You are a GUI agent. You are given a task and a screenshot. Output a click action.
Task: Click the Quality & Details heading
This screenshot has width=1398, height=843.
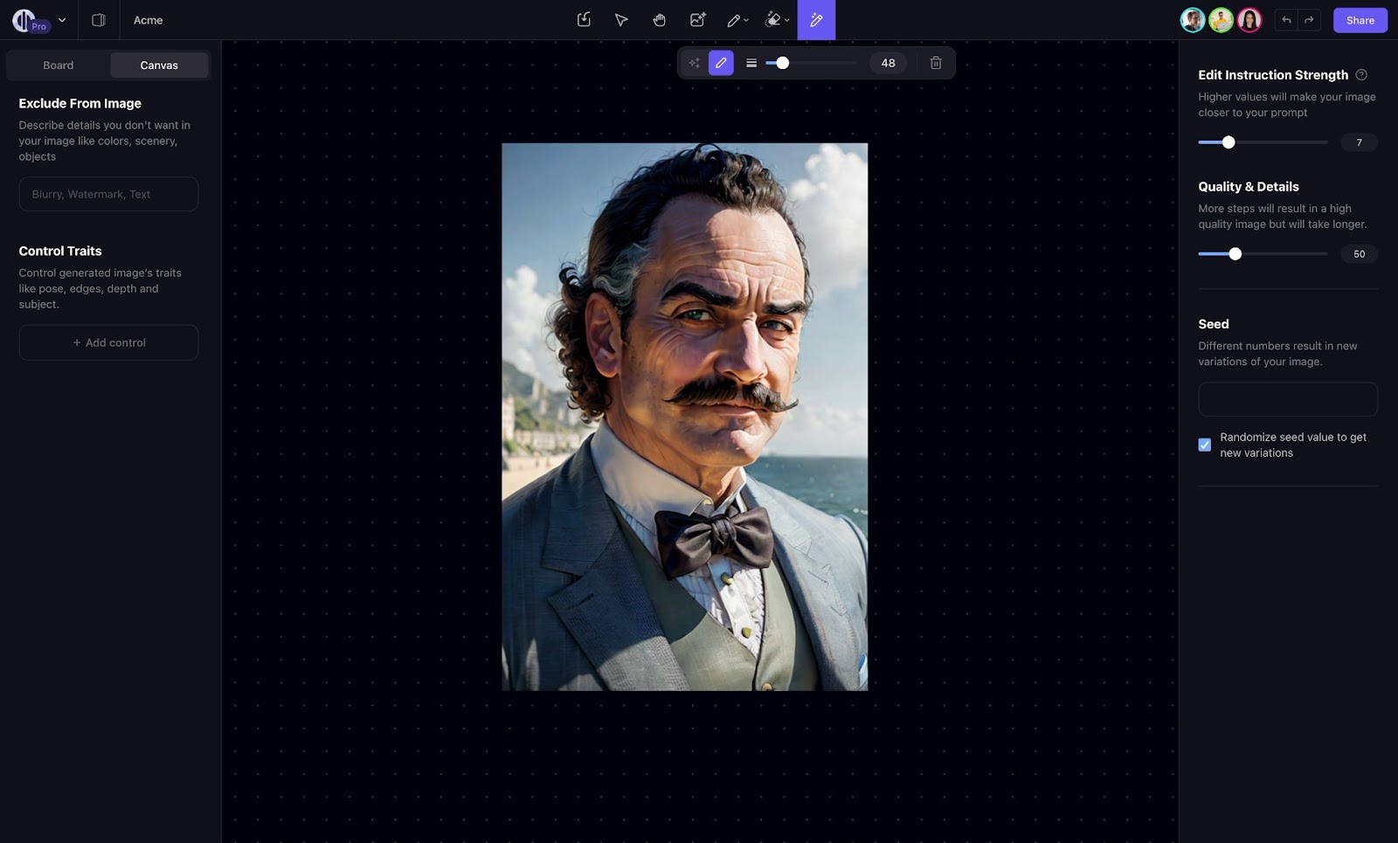tap(1248, 187)
